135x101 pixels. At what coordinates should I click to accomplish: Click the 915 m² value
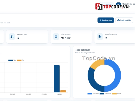pyautogui.click(x=66, y=38)
